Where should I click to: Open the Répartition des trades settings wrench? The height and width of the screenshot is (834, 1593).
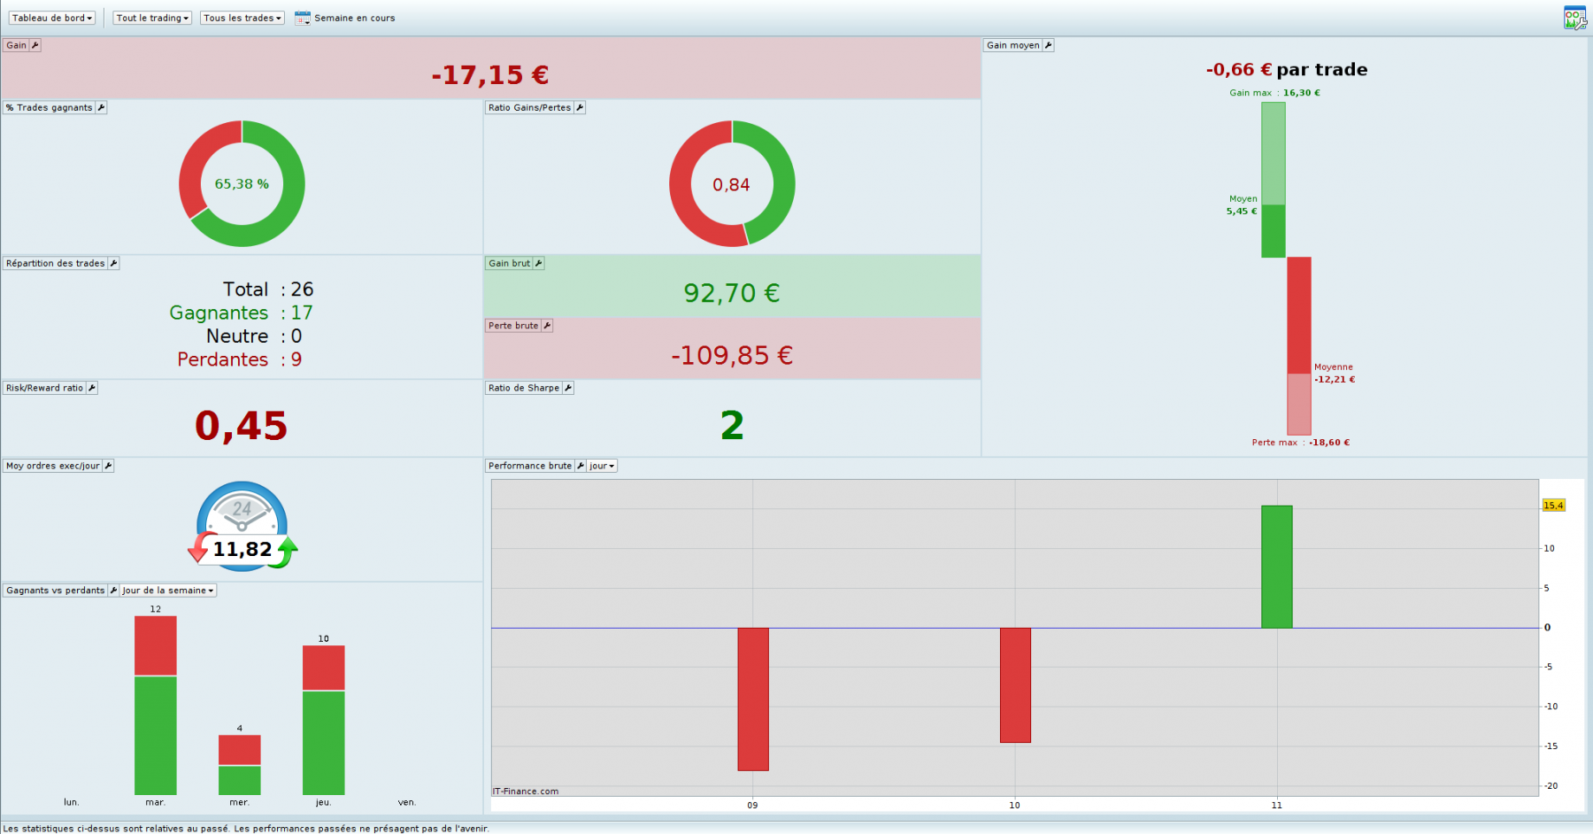(x=113, y=263)
